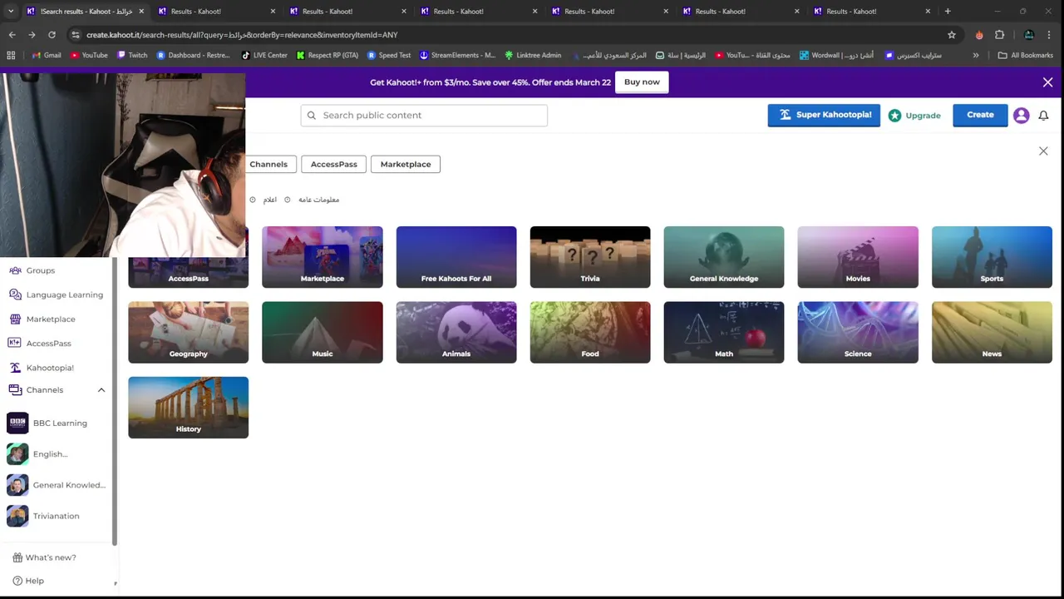Open the Trivia category card

click(590, 257)
